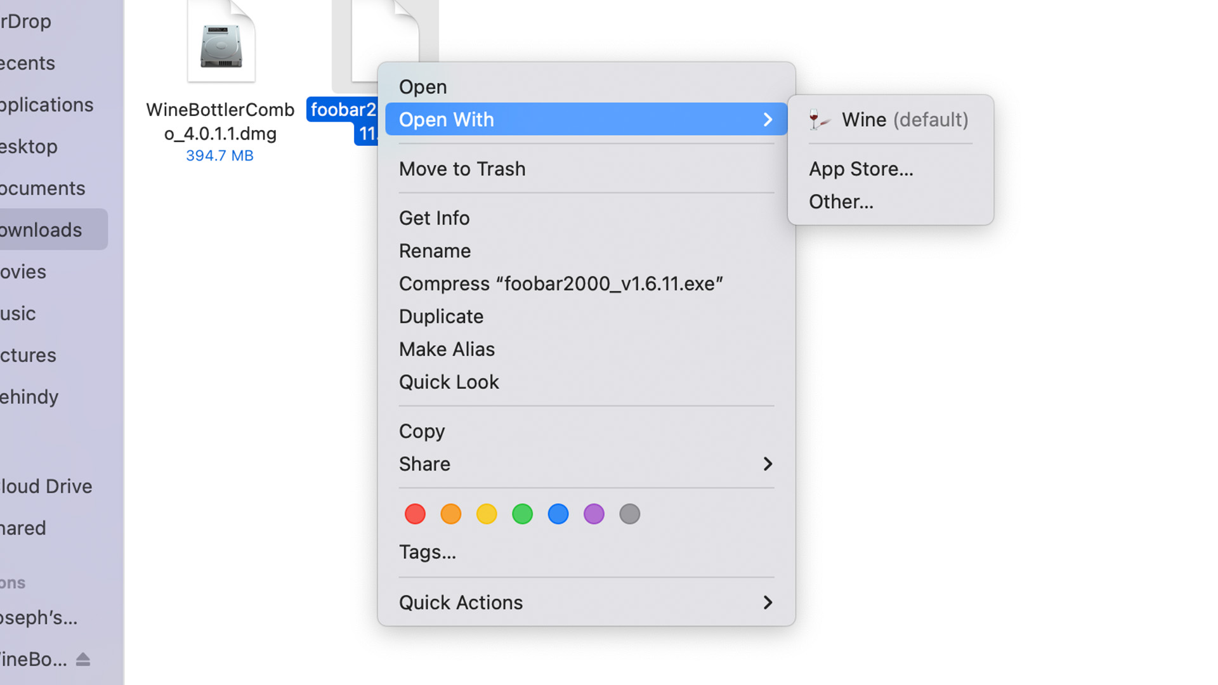Expand the Share submenu
1218x685 pixels.
[x=586, y=464]
